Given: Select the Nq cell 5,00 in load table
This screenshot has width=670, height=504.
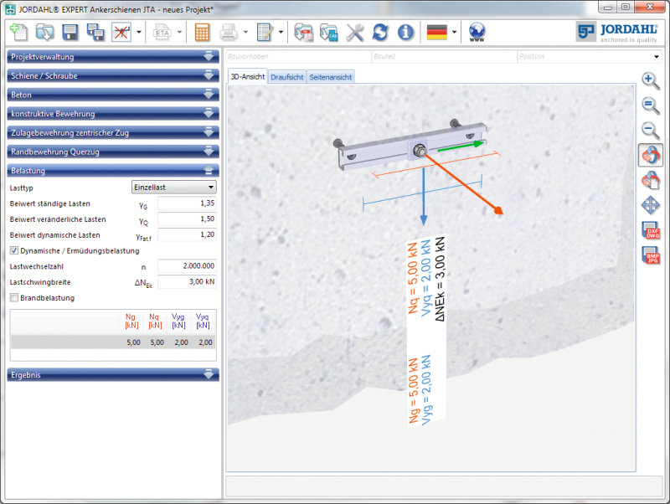Looking at the screenshot, I should (x=157, y=342).
